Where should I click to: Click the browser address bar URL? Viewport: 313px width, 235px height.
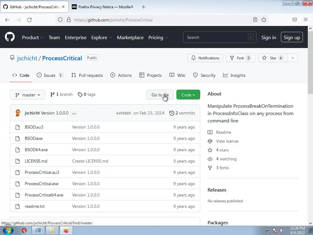113,20
